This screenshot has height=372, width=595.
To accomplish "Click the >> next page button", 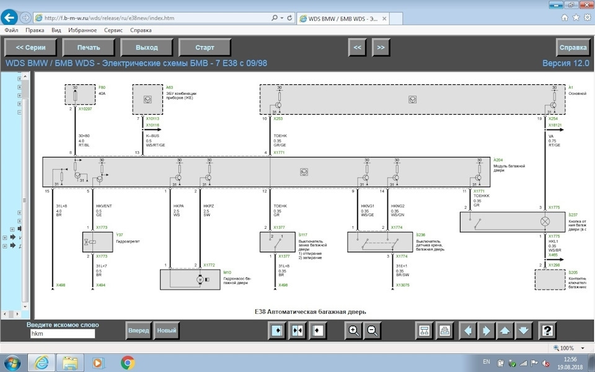I will click(x=381, y=48).
